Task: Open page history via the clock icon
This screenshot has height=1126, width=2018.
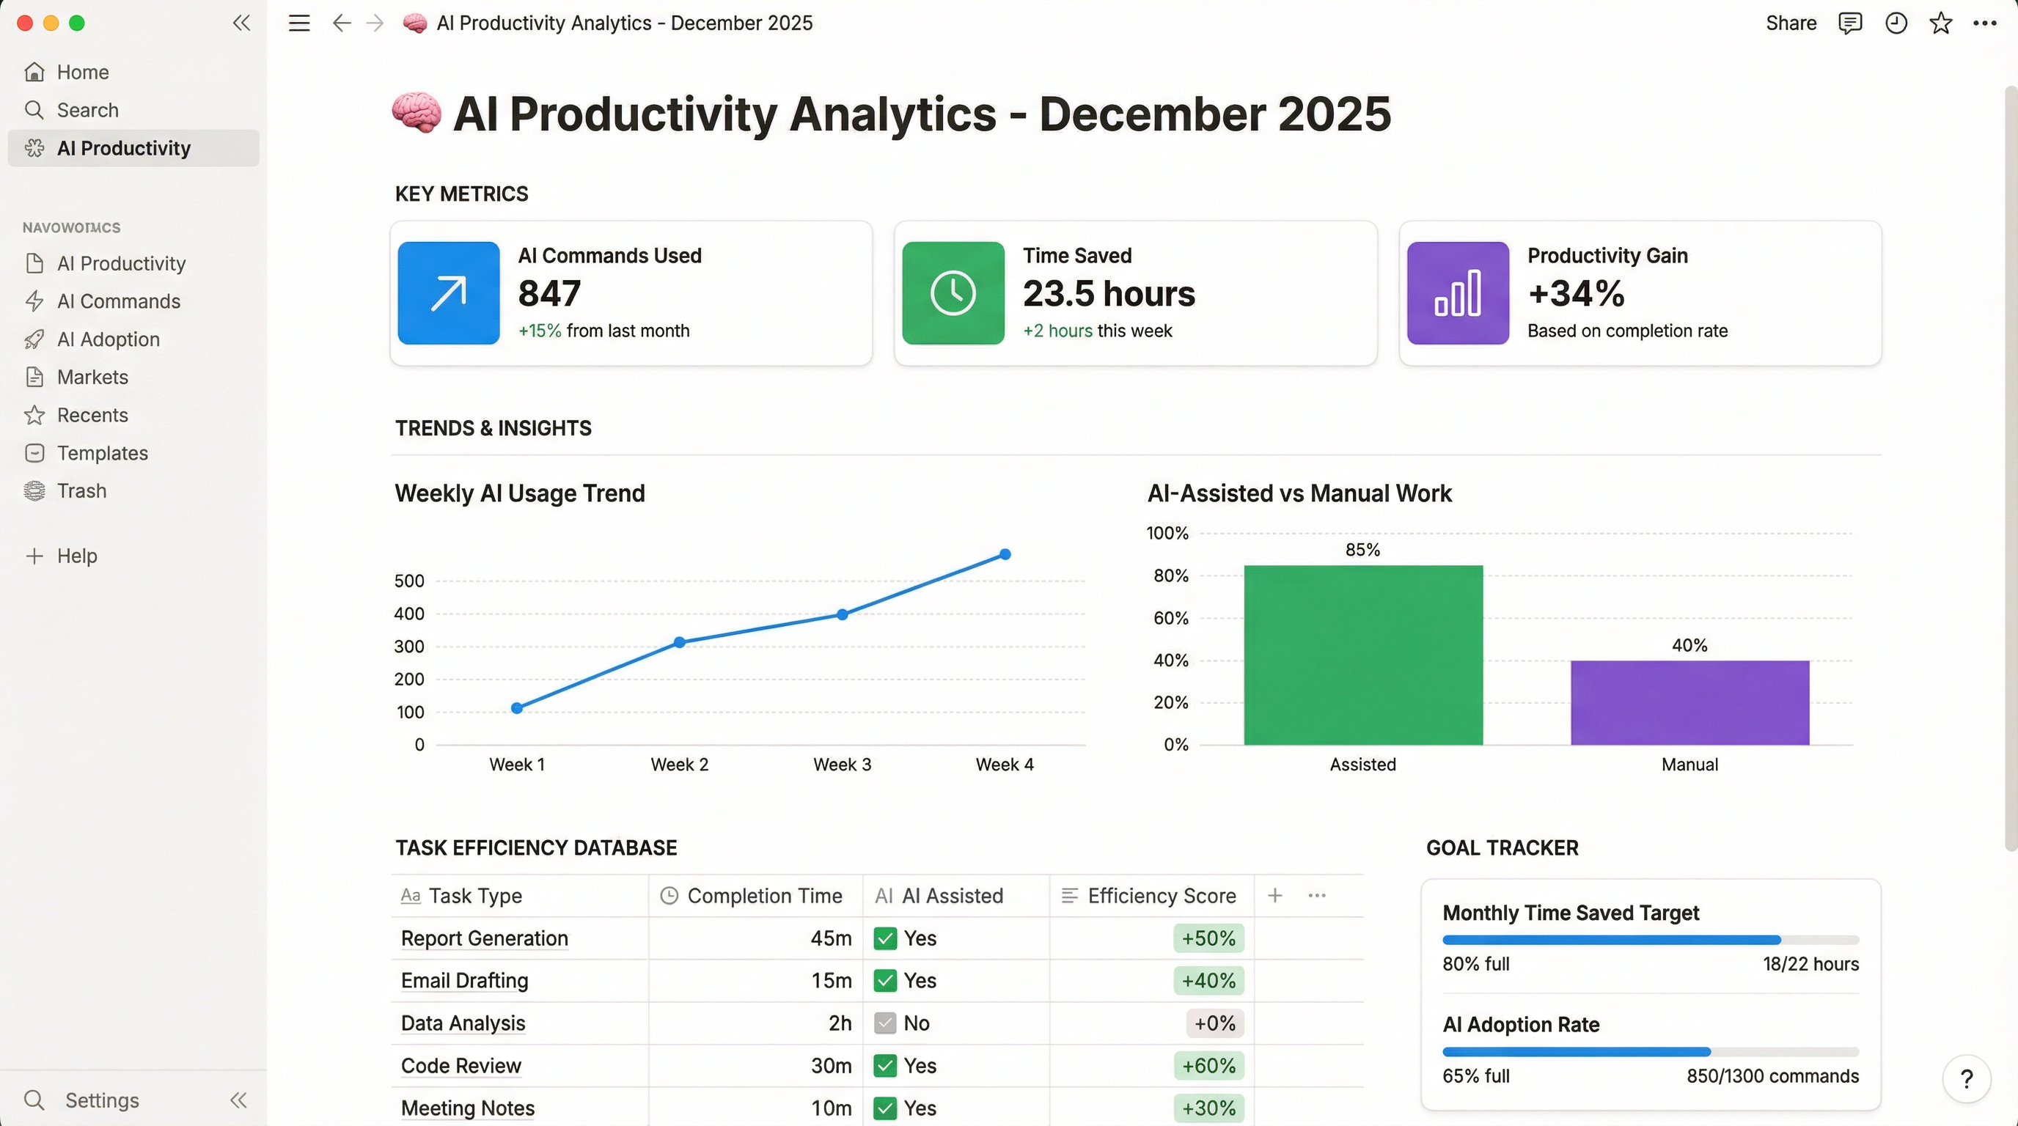Action: coord(1896,23)
